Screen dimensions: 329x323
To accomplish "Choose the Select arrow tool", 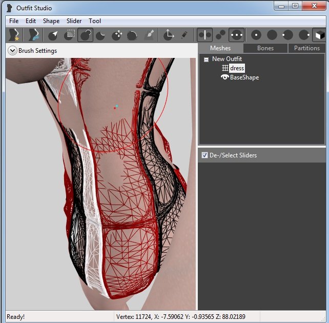I will coord(53,35).
